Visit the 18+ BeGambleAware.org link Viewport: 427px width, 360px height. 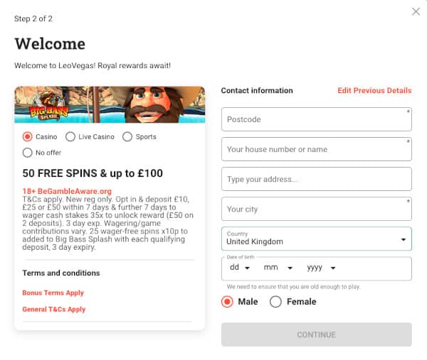[67, 191]
